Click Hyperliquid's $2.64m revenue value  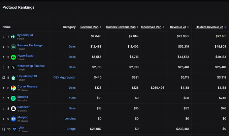[x=96, y=36]
